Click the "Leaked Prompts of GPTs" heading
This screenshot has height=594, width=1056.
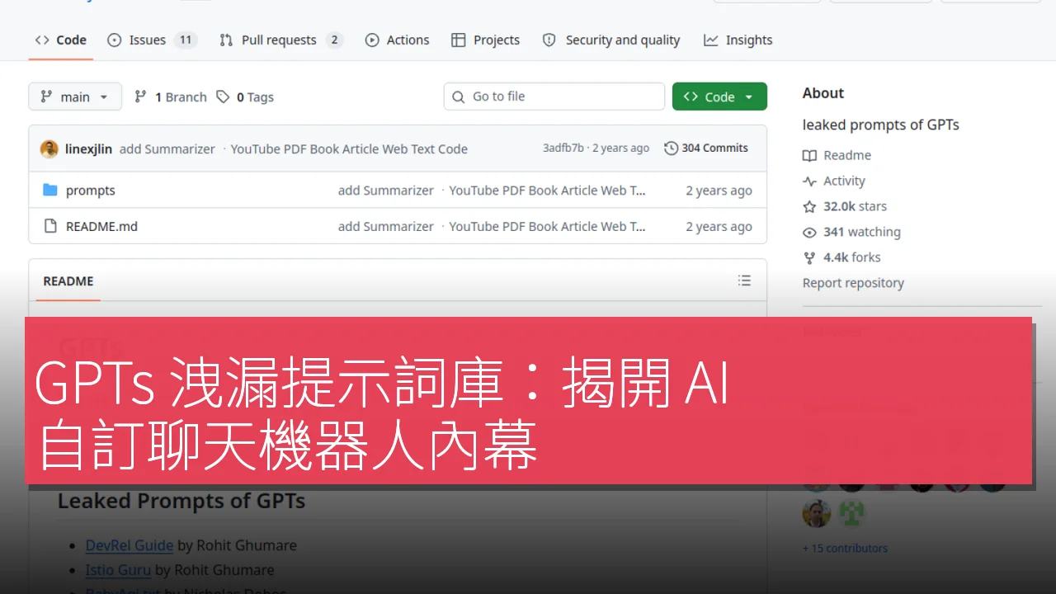click(181, 501)
